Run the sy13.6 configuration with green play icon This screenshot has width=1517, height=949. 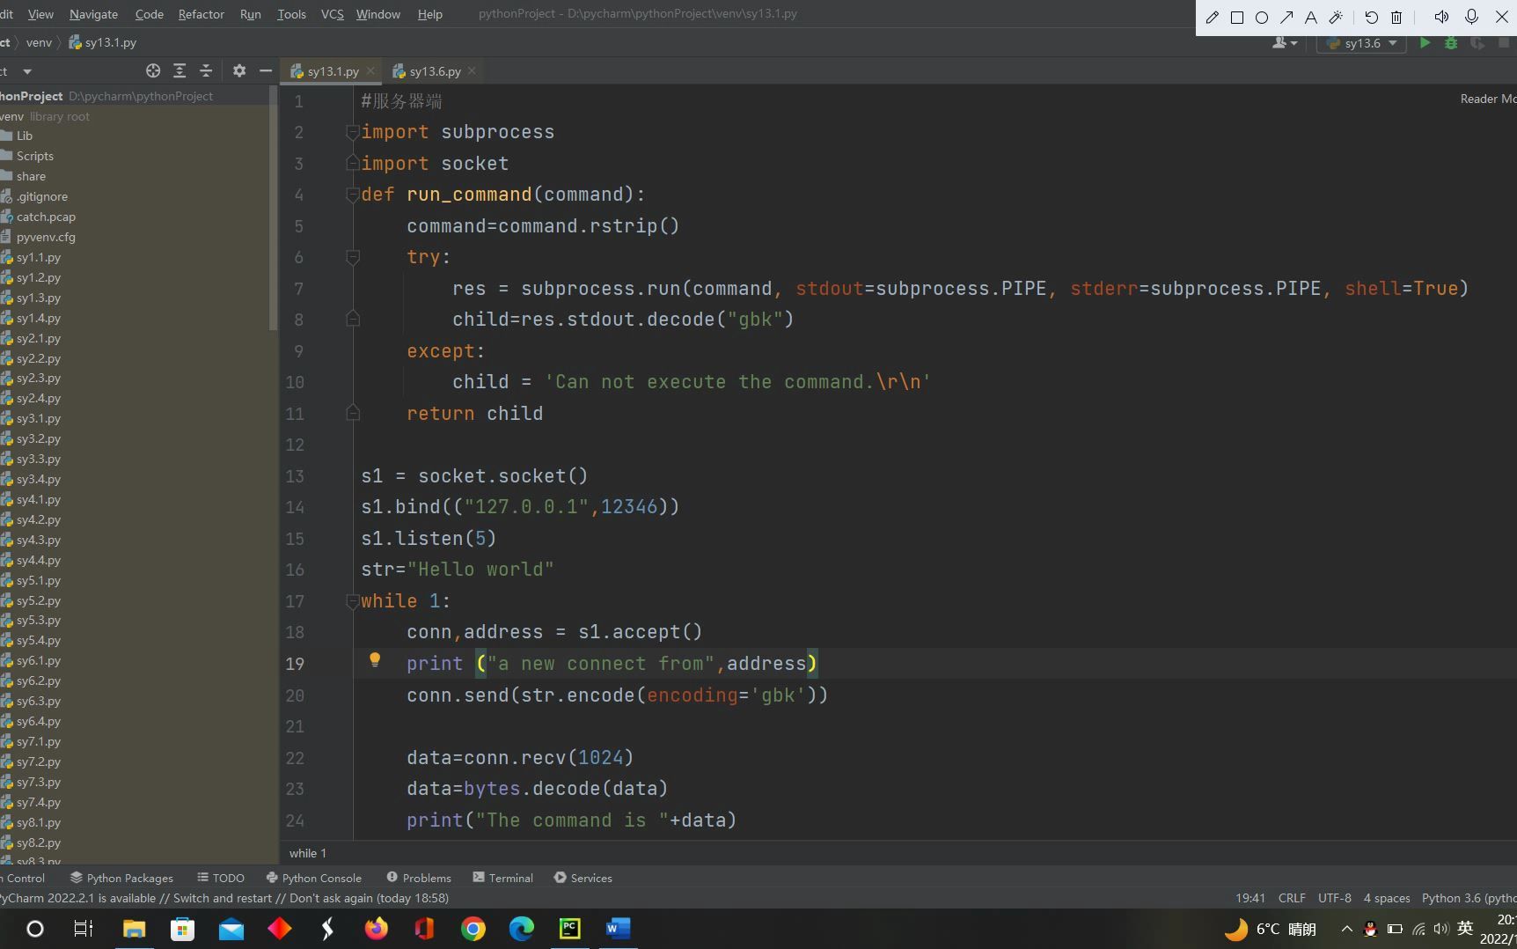[1425, 42]
